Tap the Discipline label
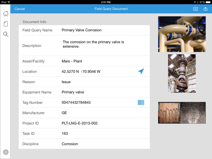 31,144
